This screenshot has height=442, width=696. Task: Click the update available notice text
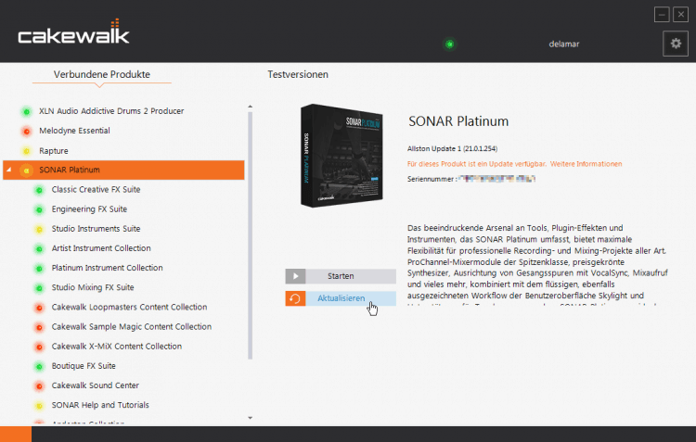tap(477, 164)
